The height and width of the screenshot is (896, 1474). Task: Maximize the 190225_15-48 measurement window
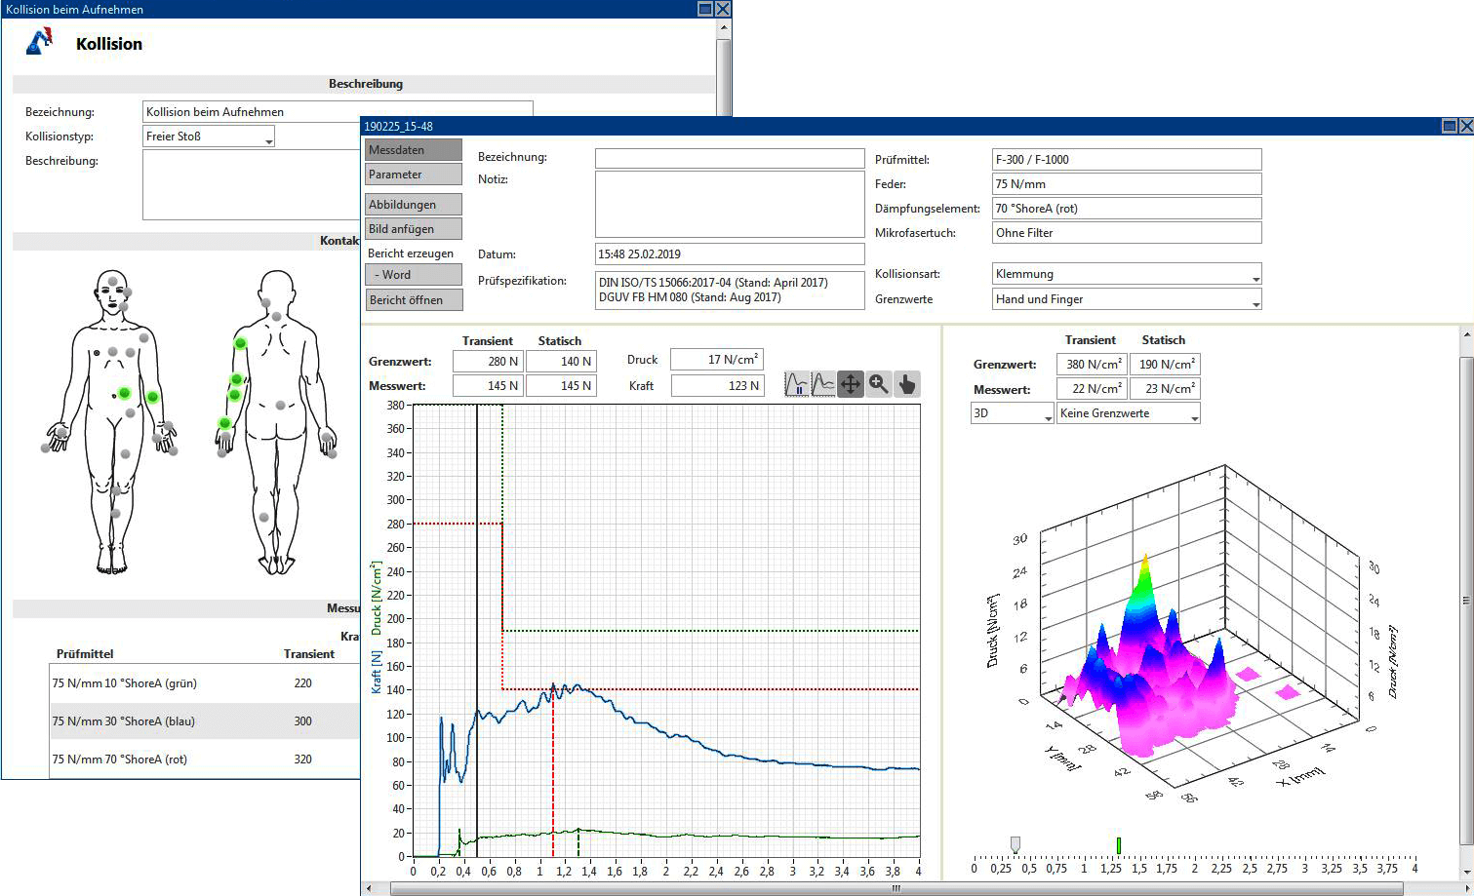[x=1450, y=126]
